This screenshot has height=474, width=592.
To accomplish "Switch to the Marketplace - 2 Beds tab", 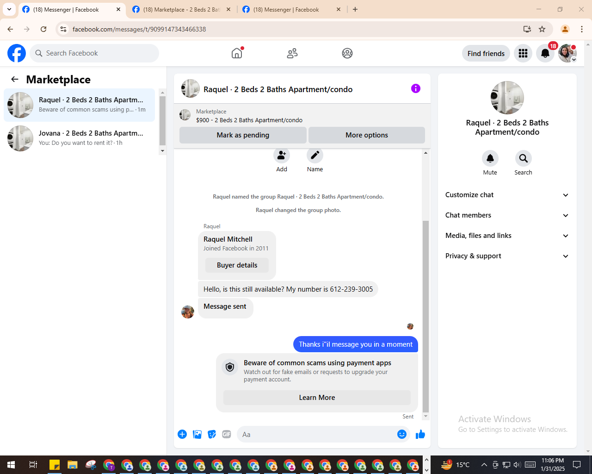I will point(176,9).
